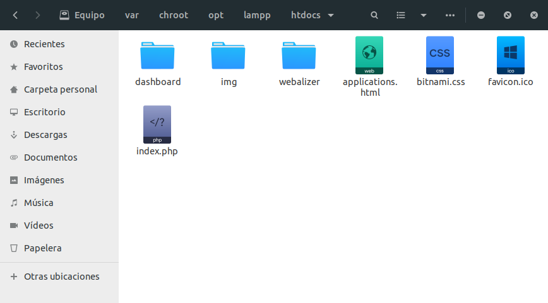Toggle the list view button

401,15
